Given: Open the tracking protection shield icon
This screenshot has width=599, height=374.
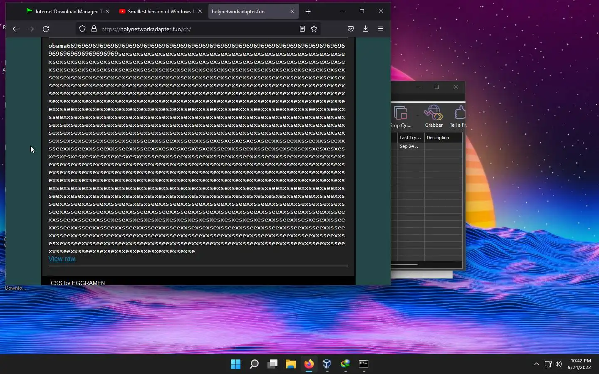Looking at the screenshot, I should (x=82, y=29).
